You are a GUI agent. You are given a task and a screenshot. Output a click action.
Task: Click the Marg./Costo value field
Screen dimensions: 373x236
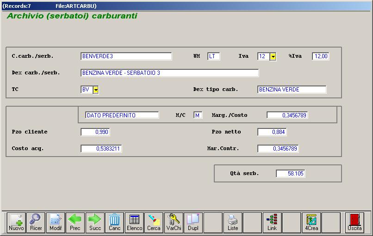(x=287, y=115)
